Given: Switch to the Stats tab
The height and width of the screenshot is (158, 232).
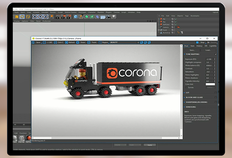Looking at the screenshot, I should click(192, 46).
